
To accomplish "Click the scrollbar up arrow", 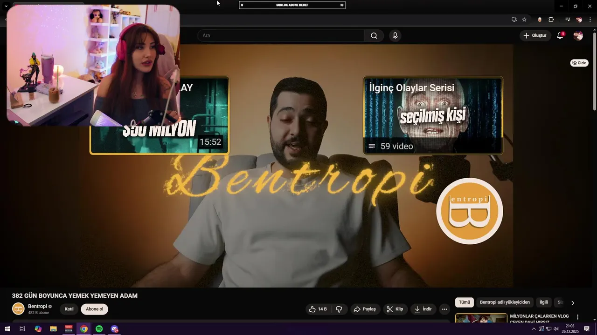I will tap(594, 30).
